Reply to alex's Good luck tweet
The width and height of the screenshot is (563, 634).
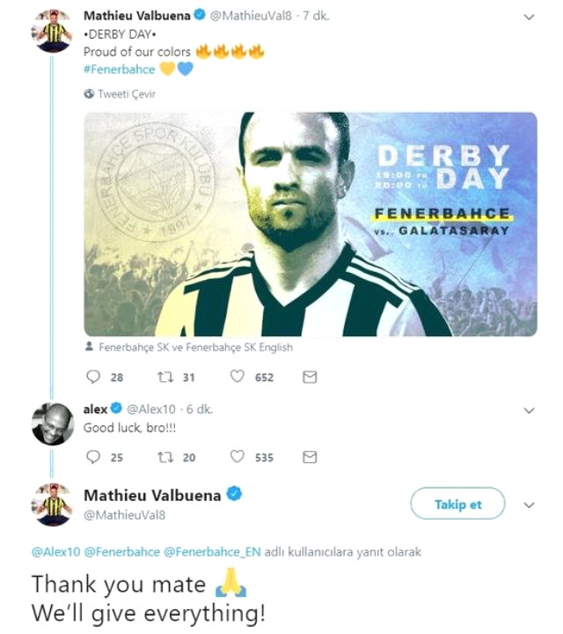pos(93,457)
